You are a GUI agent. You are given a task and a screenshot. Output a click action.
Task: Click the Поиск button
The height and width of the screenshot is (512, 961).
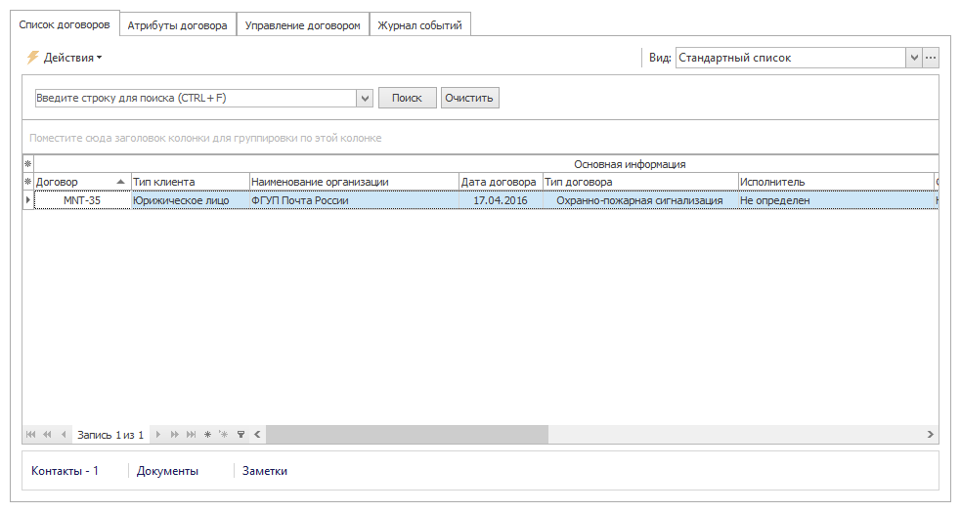tap(407, 98)
